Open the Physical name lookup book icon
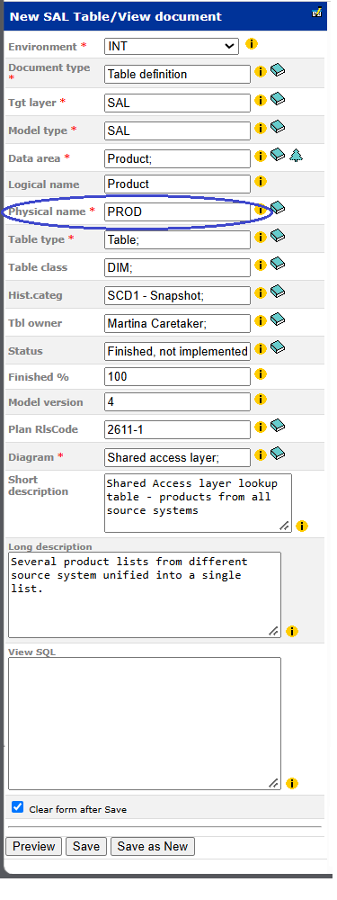337x900 pixels. [278, 208]
